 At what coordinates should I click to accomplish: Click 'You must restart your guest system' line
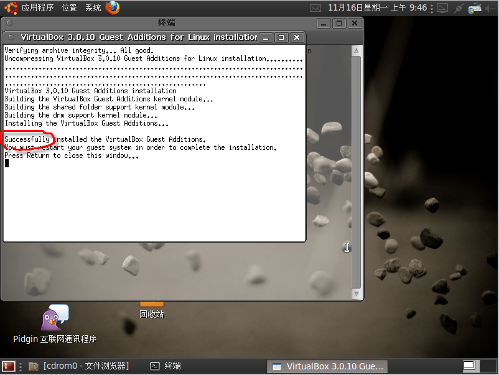(141, 147)
